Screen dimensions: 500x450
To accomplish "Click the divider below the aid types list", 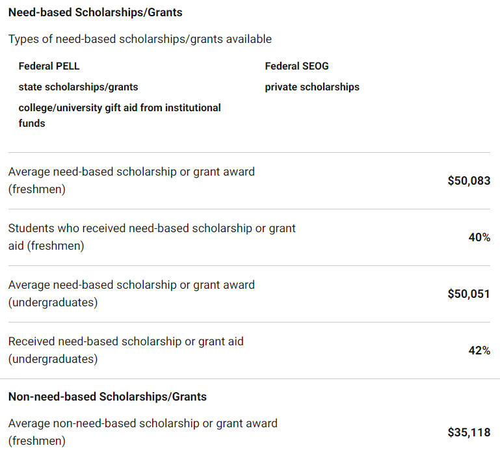I will point(250,153).
